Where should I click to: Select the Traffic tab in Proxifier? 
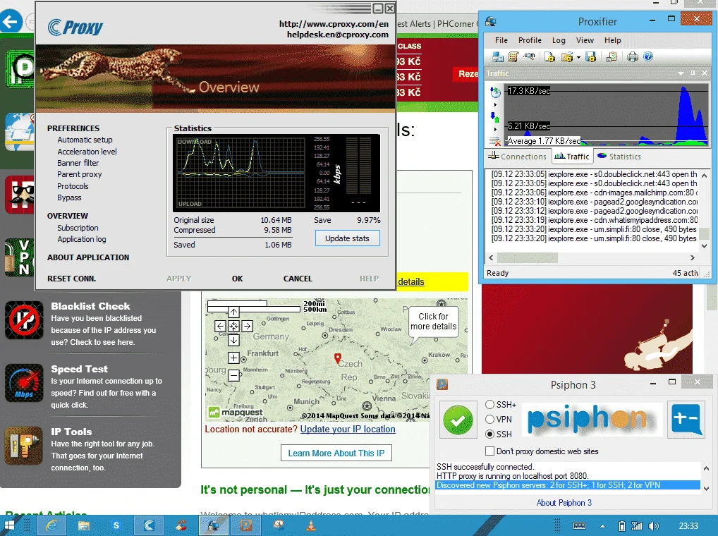point(572,157)
